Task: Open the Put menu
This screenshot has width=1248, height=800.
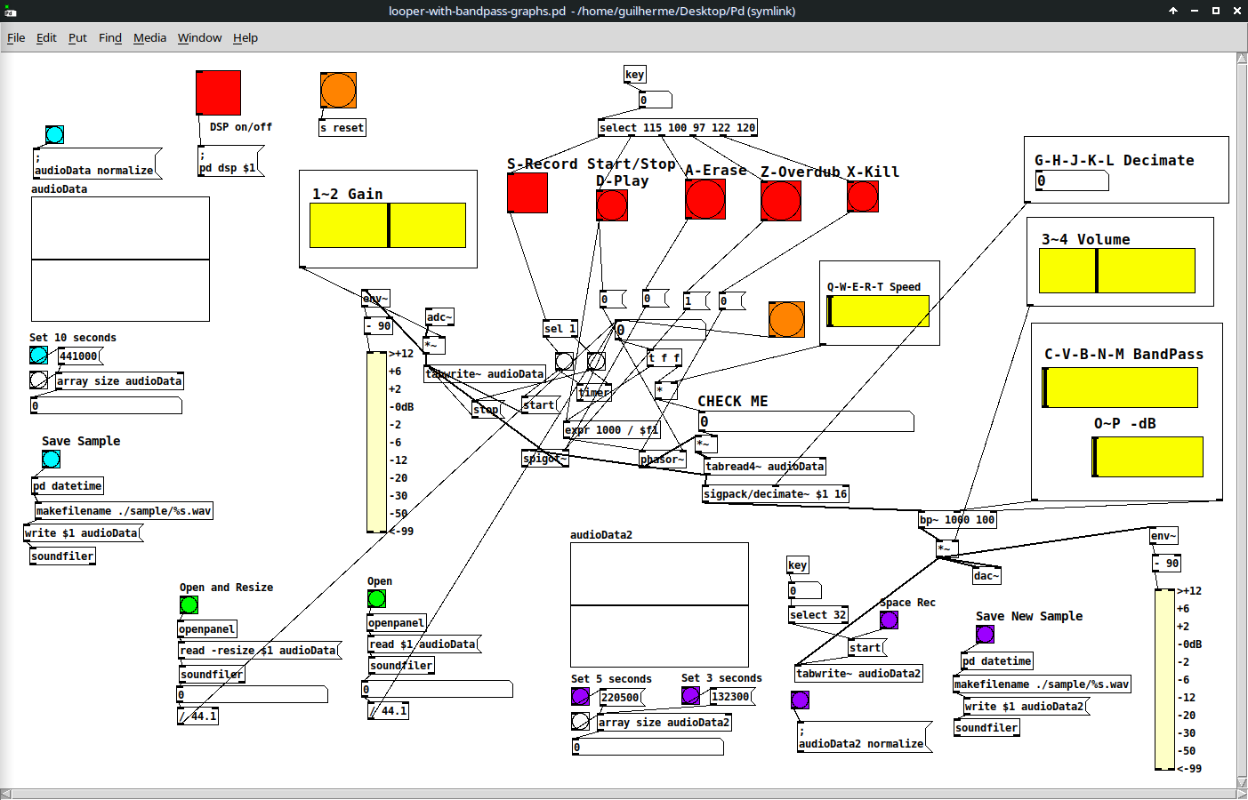Action: [77, 37]
